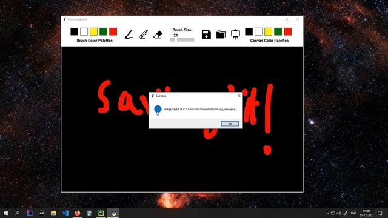The image size is (388, 218).
Task: Click the volume icon in system tray
Action: click(339, 213)
